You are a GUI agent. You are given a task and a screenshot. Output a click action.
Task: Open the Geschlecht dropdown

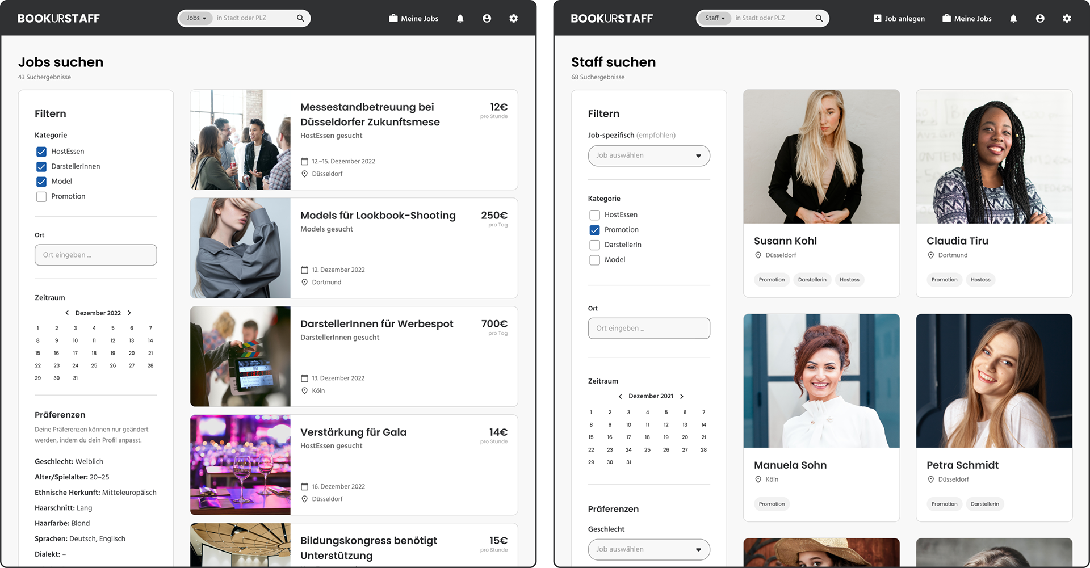pos(649,549)
